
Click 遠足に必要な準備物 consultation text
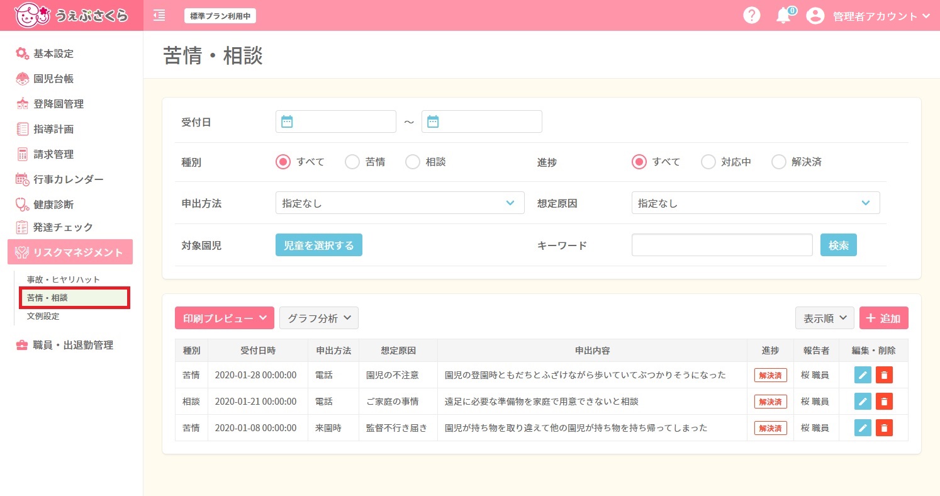coord(542,402)
